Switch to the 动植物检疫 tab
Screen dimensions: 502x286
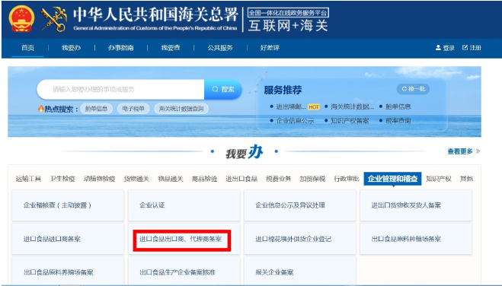click(99, 179)
